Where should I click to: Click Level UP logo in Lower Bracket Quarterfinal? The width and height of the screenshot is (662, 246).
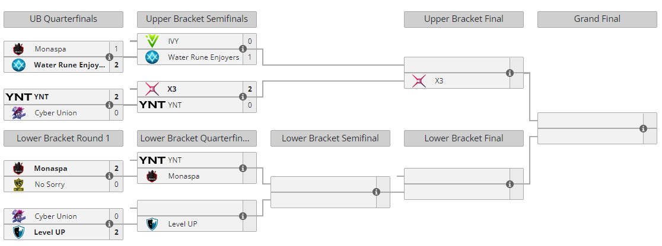tap(152, 224)
